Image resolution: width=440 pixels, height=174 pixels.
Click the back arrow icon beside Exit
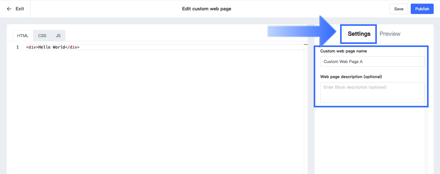pyautogui.click(x=9, y=9)
